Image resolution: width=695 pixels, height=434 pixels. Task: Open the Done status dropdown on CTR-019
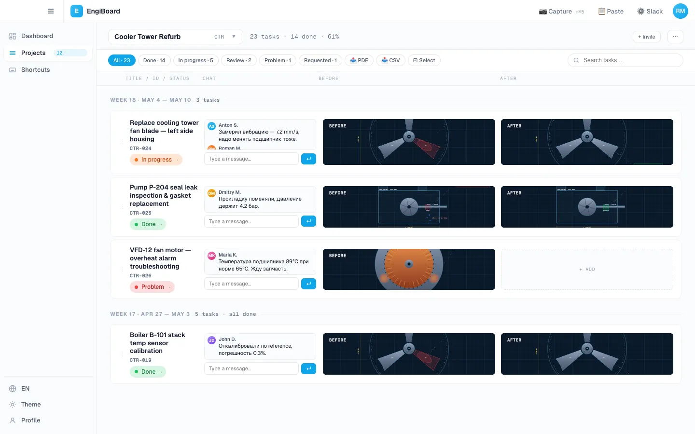(x=148, y=372)
